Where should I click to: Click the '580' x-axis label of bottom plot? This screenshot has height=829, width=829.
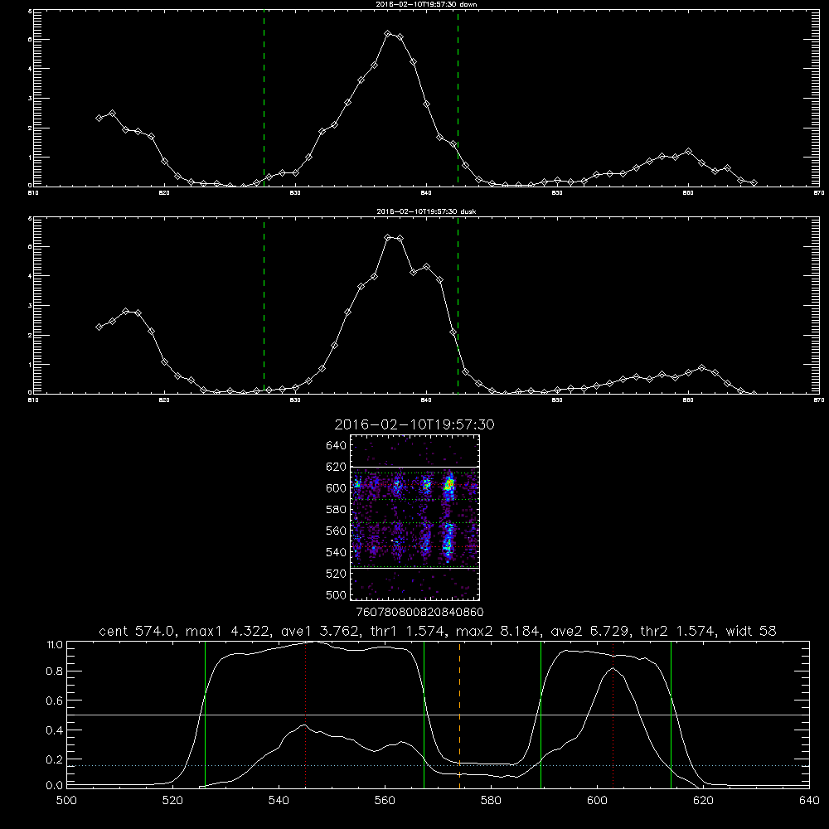[x=491, y=801]
